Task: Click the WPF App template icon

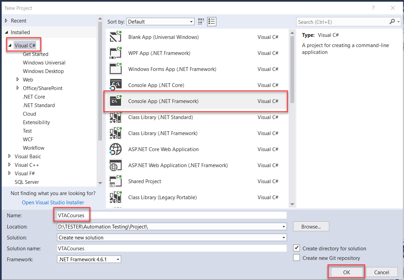Action: click(x=116, y=53)
